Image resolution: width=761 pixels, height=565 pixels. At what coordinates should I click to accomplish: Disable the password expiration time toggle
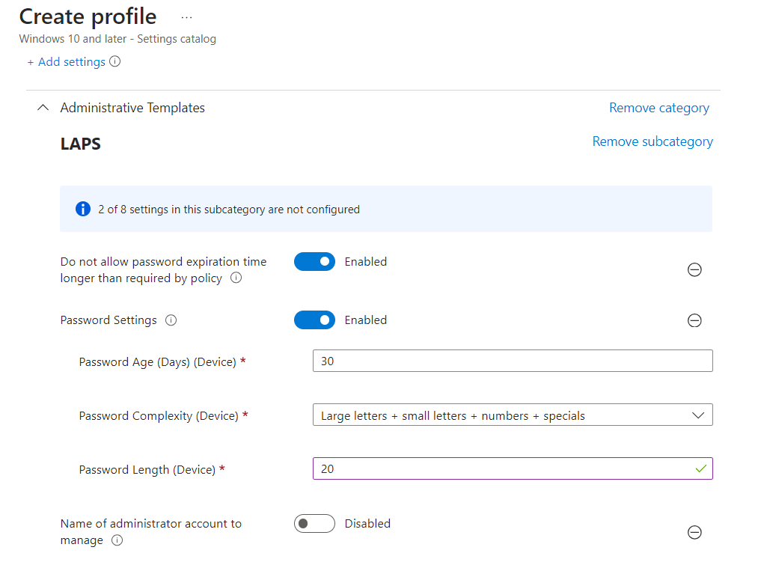tap(314, 262)
